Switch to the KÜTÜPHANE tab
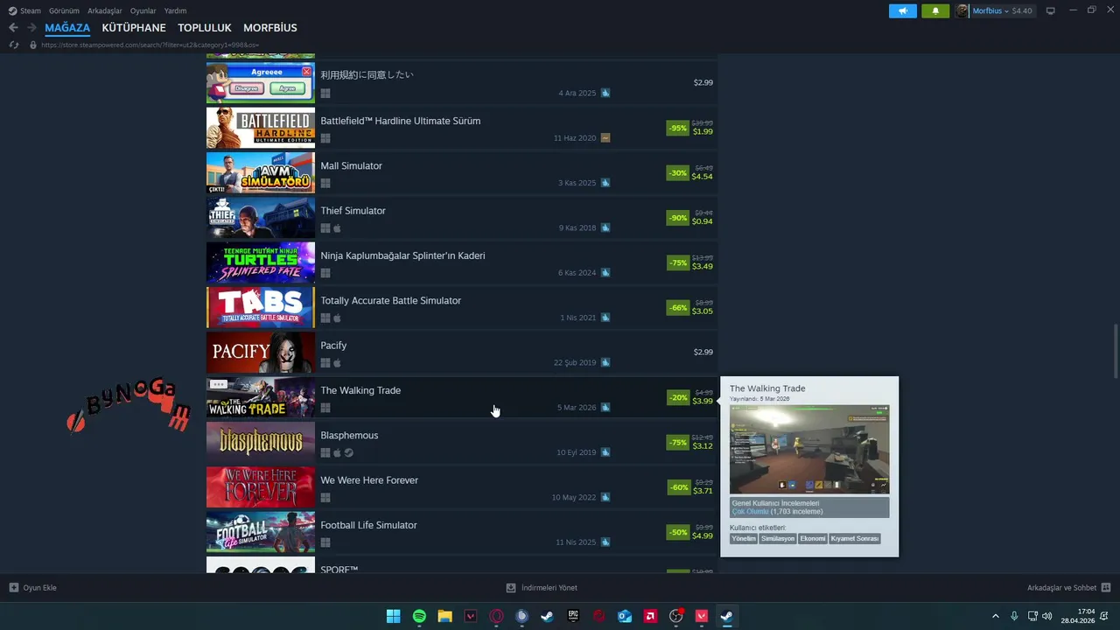 coord(134,28)
